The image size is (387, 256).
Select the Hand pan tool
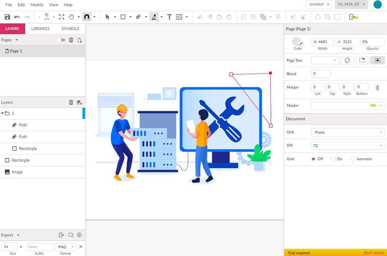coord(71,17)
